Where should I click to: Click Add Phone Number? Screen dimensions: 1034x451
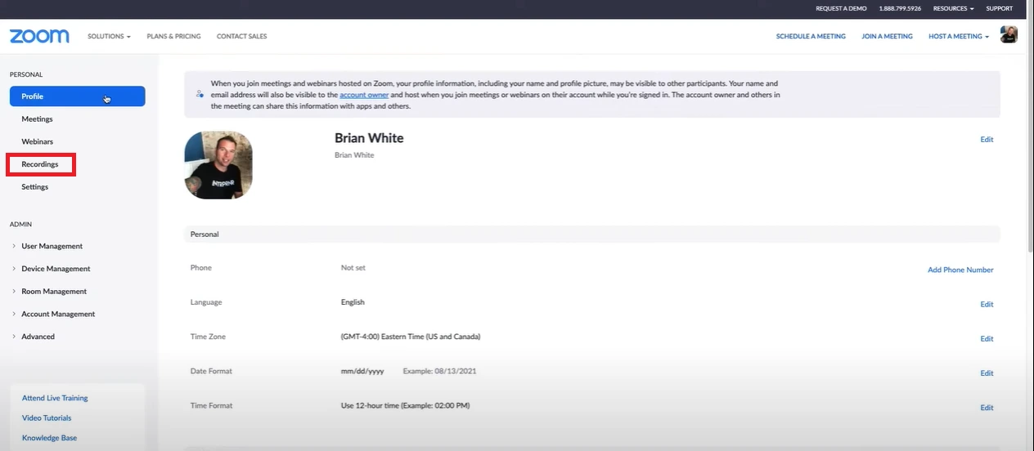tap(960, 270)
